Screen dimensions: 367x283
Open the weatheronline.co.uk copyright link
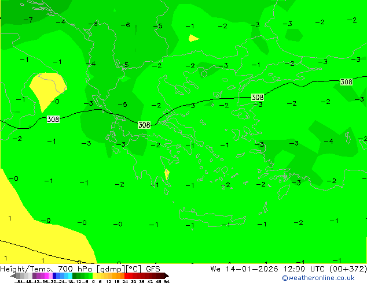coord(318,278)
